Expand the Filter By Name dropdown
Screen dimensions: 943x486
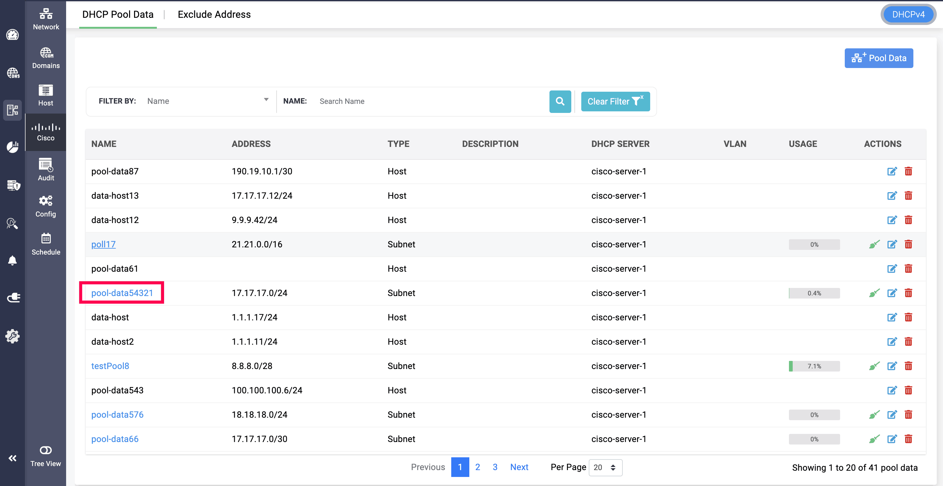207,101
